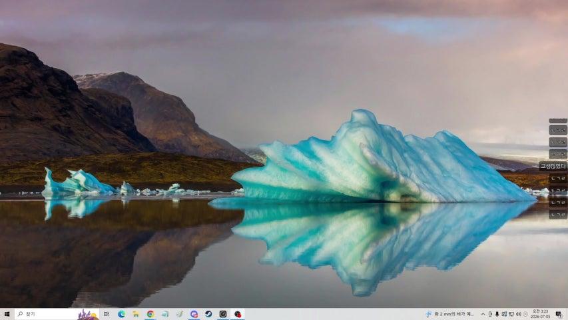Switch to the Google Chrome window
The image size is (568, 320).
(150, 314)
